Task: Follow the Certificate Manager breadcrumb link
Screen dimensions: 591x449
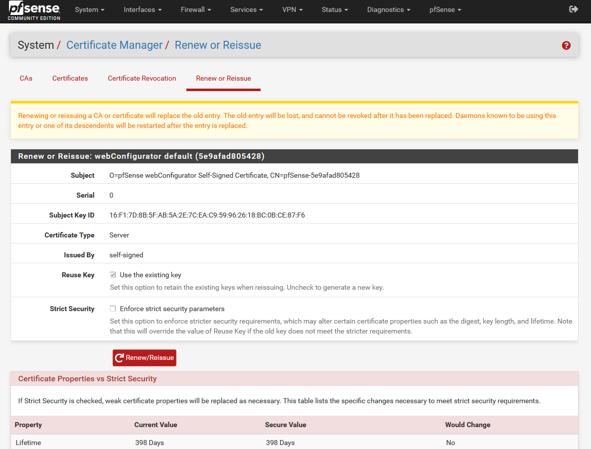Action: [x=114, y=45]
